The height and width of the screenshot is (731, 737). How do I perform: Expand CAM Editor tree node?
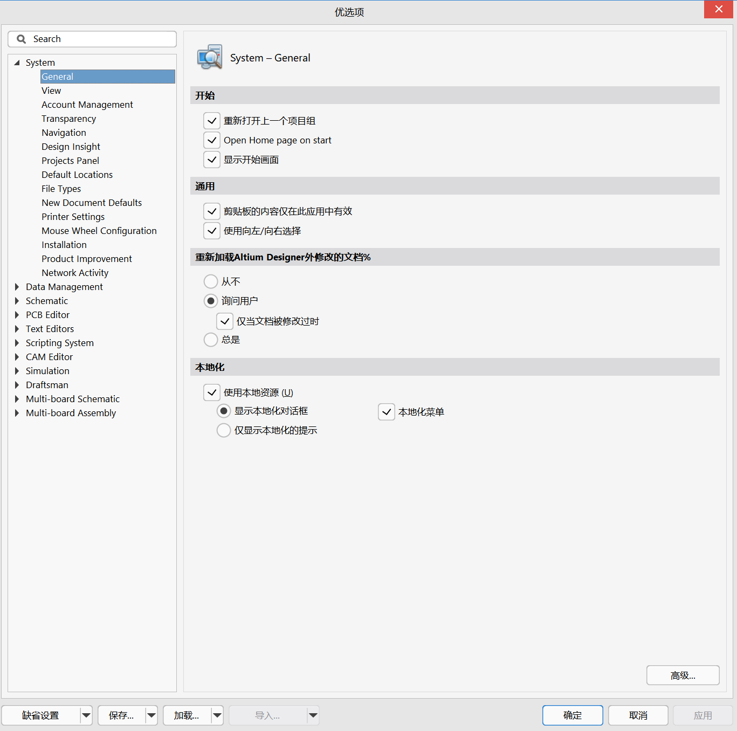click(17, 357)
